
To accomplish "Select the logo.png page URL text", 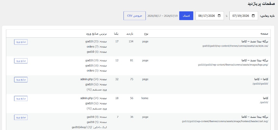I will click(233, 65).
